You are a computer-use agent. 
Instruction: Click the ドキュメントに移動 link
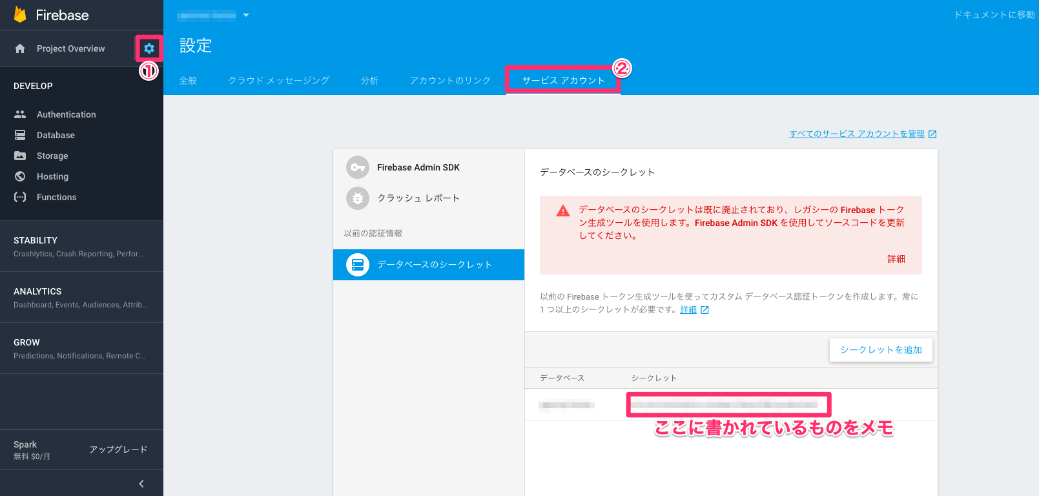click(994, 15)
